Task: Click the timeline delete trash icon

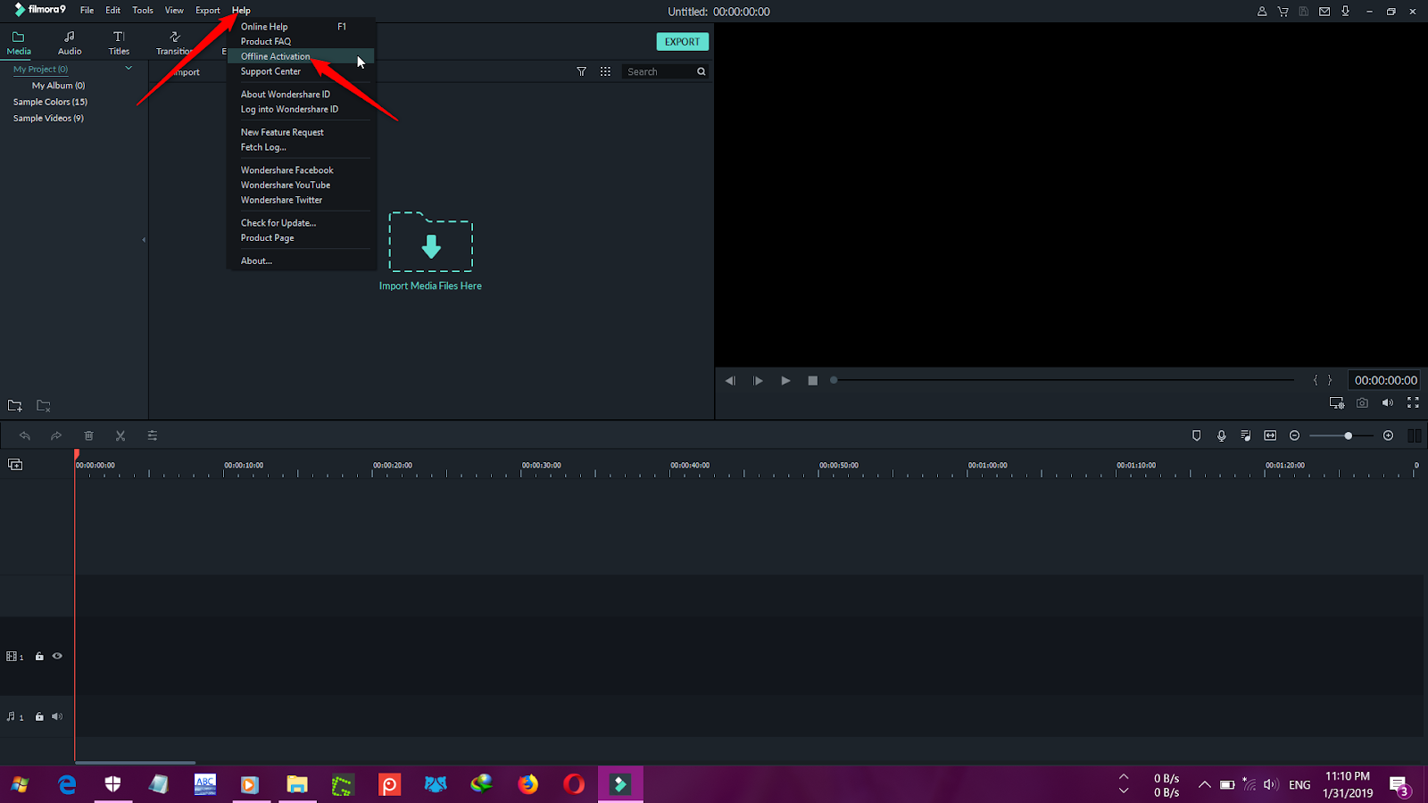Action: tap(88, 435)
